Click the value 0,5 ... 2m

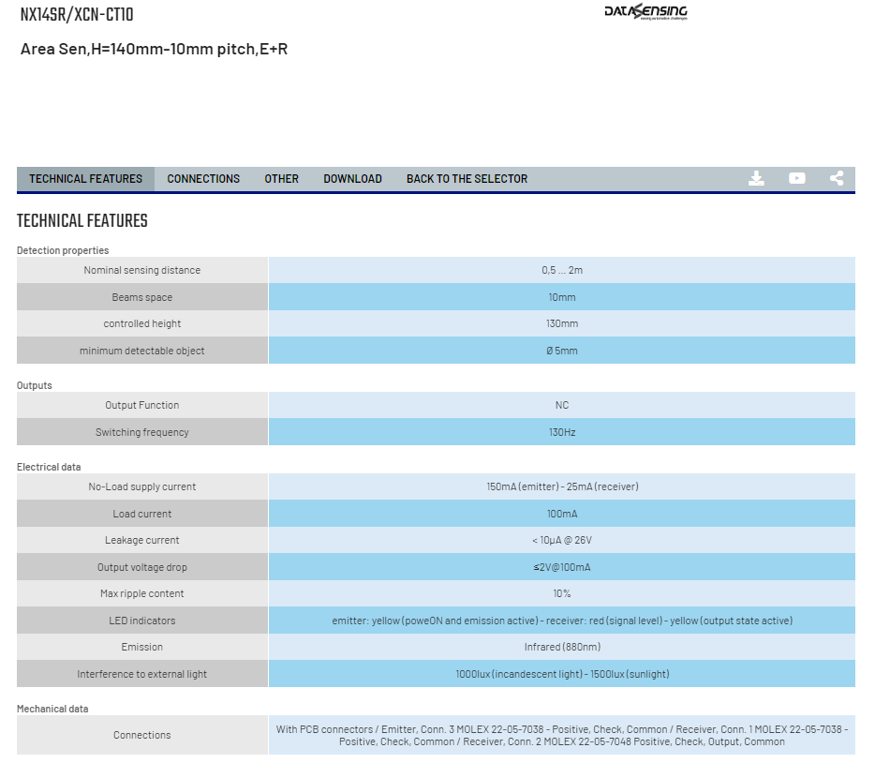tap(562, 270)
